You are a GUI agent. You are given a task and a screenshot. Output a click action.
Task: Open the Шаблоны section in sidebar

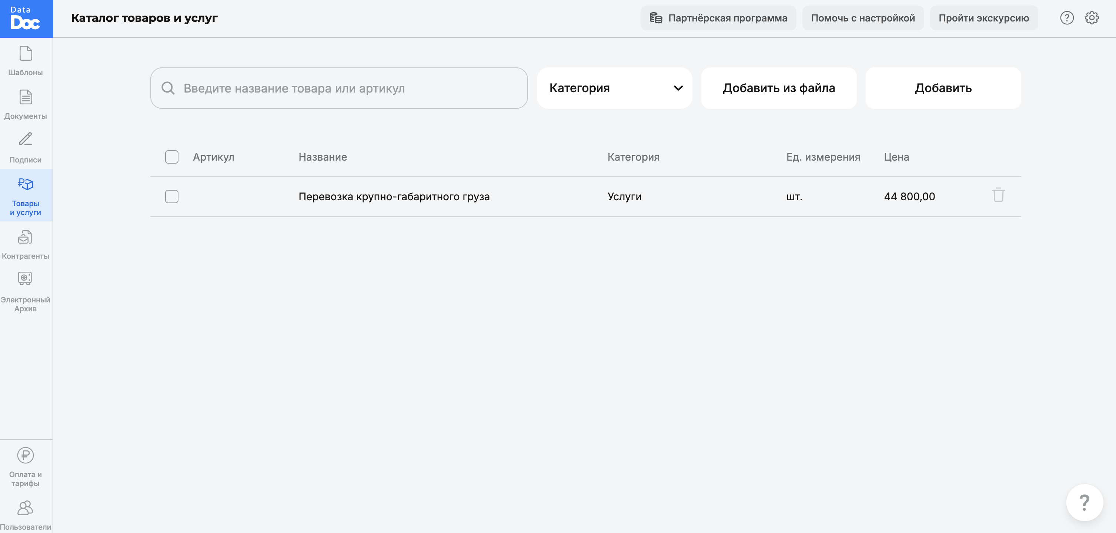(x=26, y=61)
